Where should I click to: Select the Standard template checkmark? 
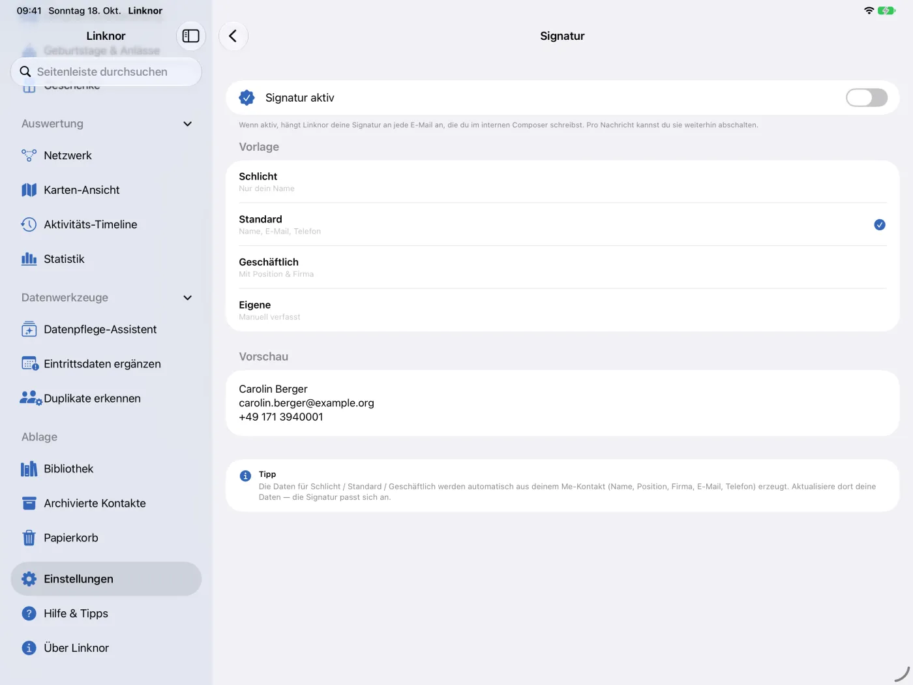(x=880, y=225)
